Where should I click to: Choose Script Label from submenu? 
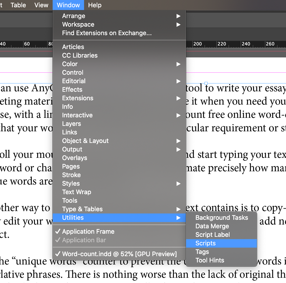click(x=212, y=235)
